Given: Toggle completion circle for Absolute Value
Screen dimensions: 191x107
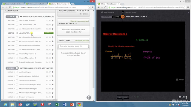Looking at the screenshot, I should click(x=17, y=33).
